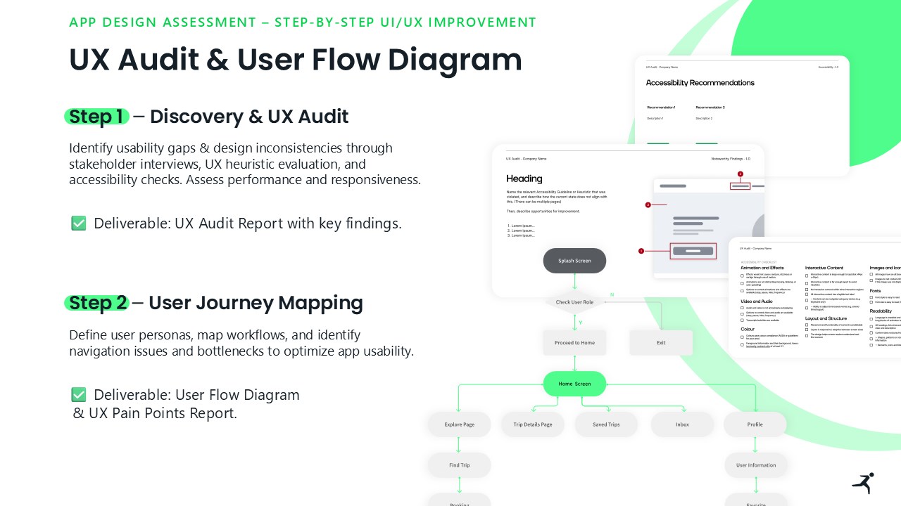Tick the first checkbox under Interactive Content
This screenshot has height=506, width=901.
pos(807,275)
